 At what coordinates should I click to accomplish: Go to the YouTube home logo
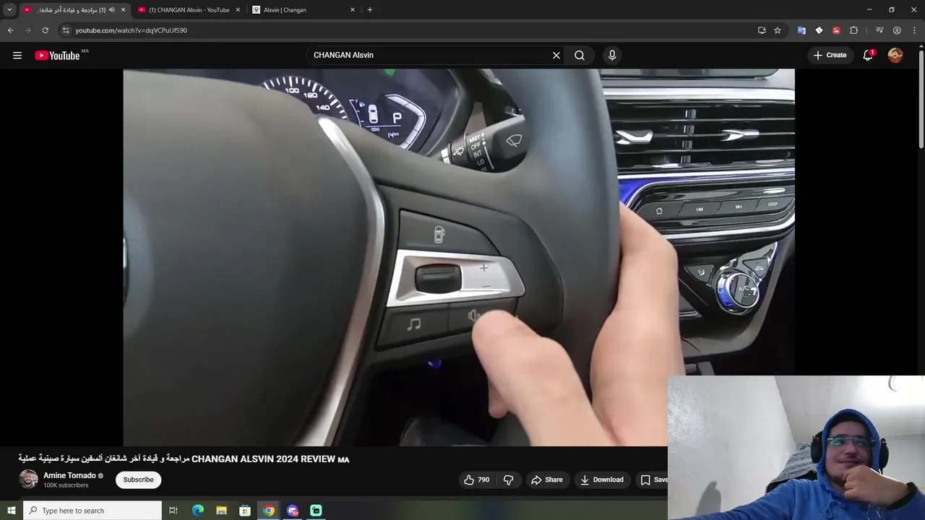[57, 56]
